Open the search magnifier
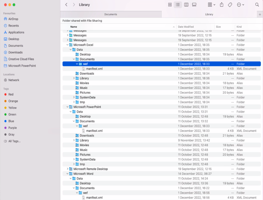Screen dimensions: 263x200 pos(257,5)
